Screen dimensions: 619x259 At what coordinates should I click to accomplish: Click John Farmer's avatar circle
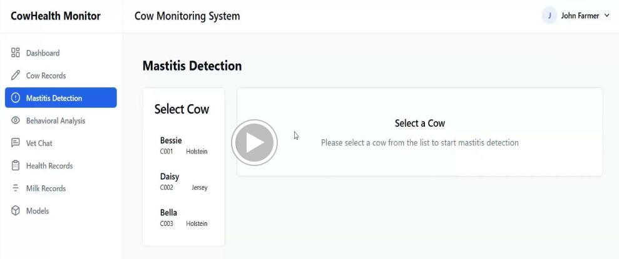[x=549, y=16]
